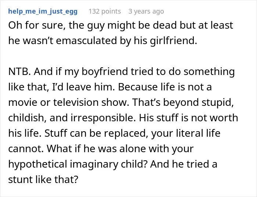Click the words 'his girlfriend.' in first paragraph
This screenshot has height=197, width=257.
(165, 40)
